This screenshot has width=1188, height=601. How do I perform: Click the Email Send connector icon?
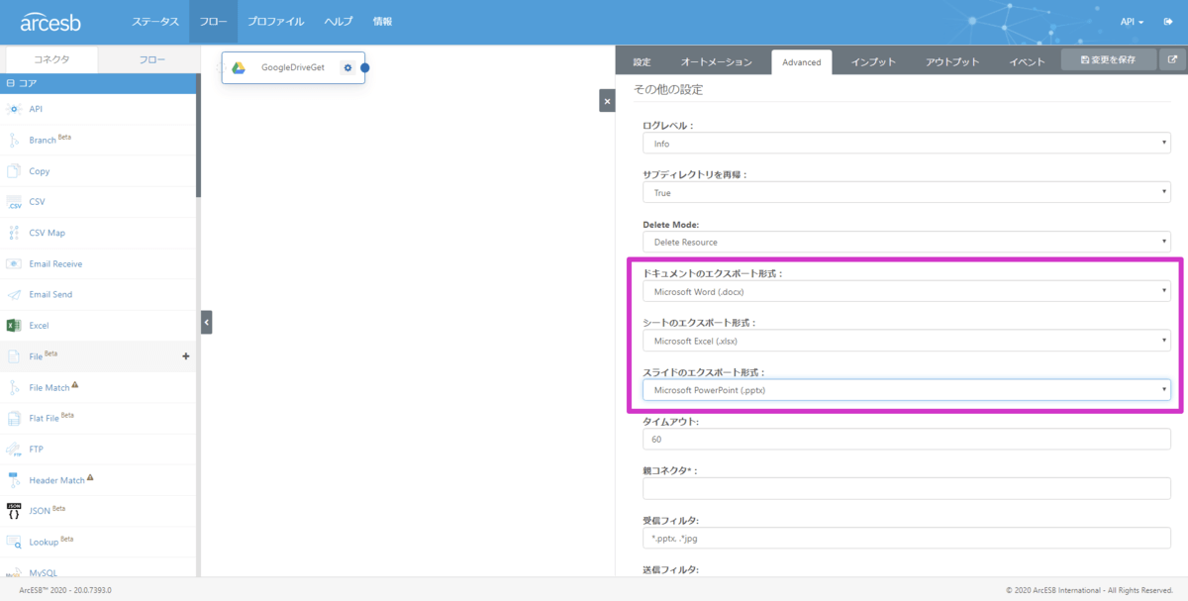14,294
